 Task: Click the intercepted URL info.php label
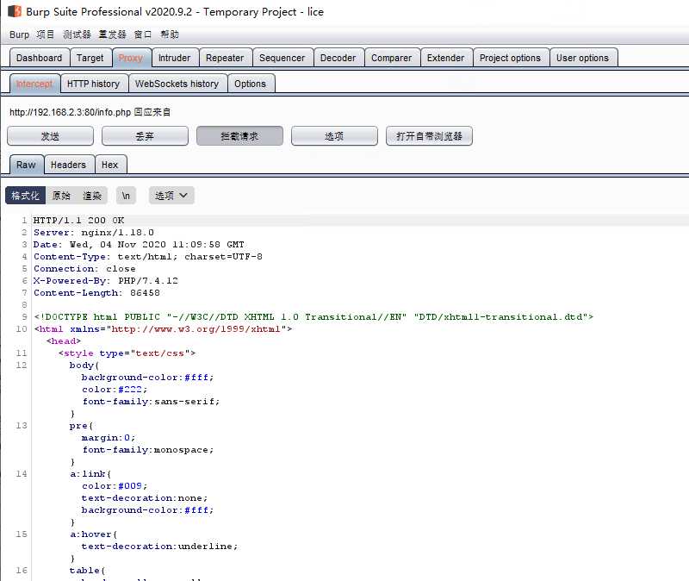[90, 112]
